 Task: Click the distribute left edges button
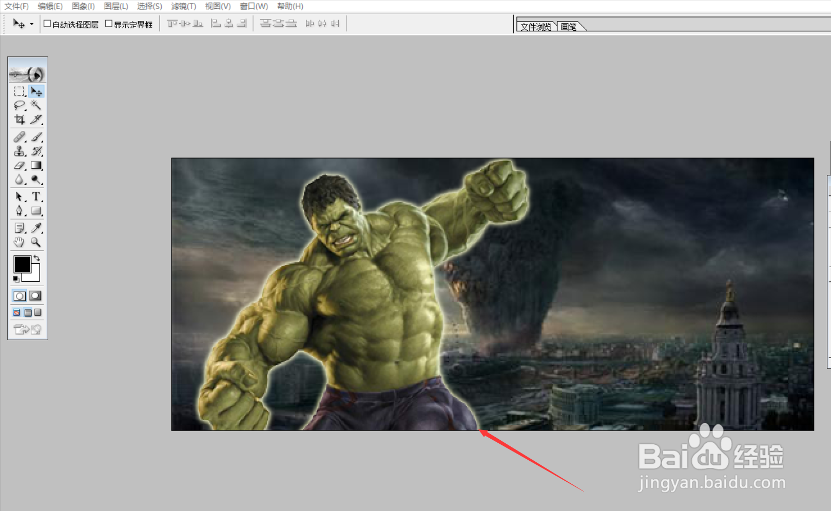click(310, 24)
